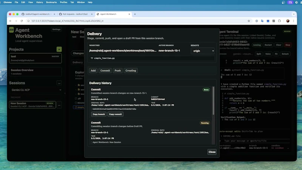This screenshot has height=170, width=302.
Task: Click the Detach terminal button
Action: click(285, 54)
